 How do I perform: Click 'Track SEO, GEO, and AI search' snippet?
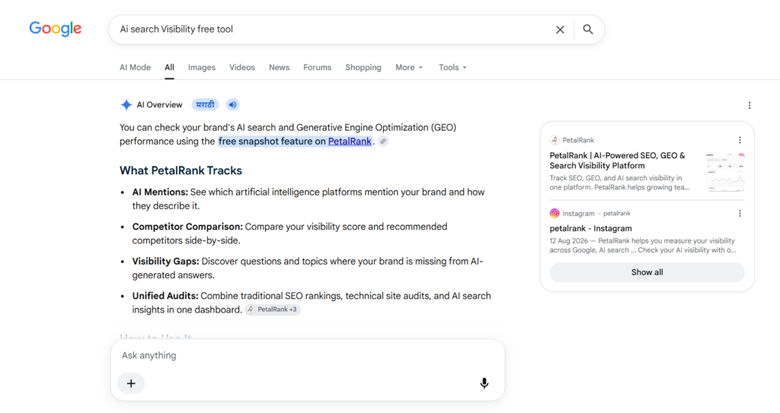(620, 183)
